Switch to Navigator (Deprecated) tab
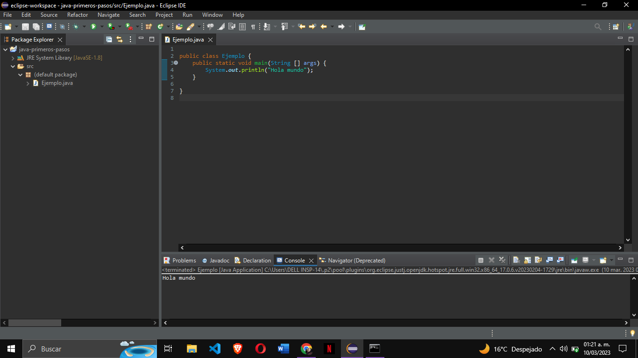This screenshot has width=638, height=358. (x=352, y=261)
